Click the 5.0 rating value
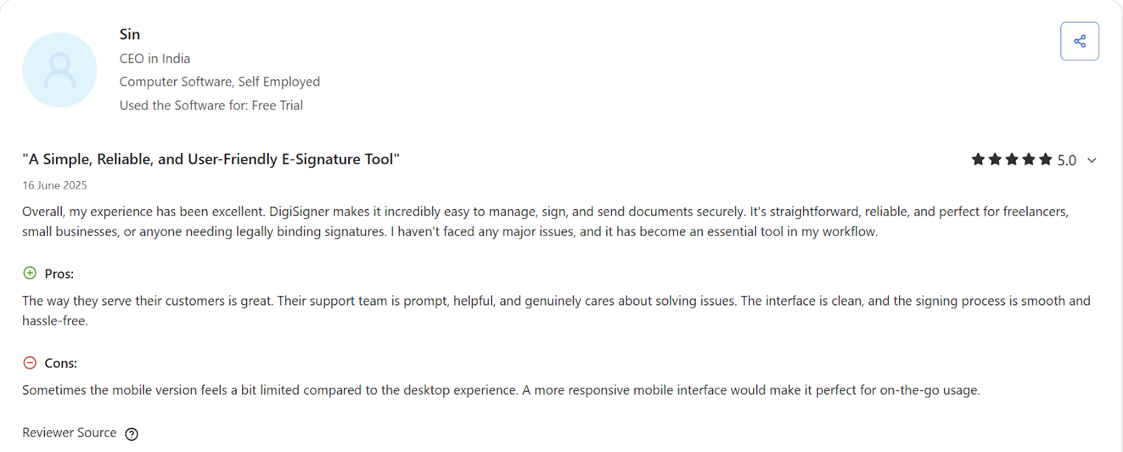The width and height of the screenshot is (1123, 452). click(x=1068, y=160)
